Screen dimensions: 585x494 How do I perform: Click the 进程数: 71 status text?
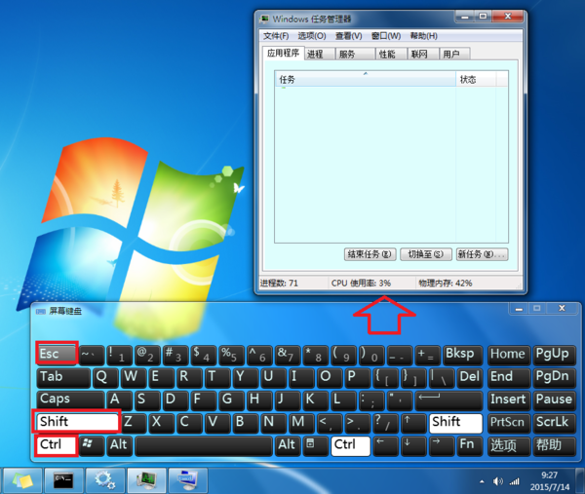pyautogui.click(x=279, y=284)
